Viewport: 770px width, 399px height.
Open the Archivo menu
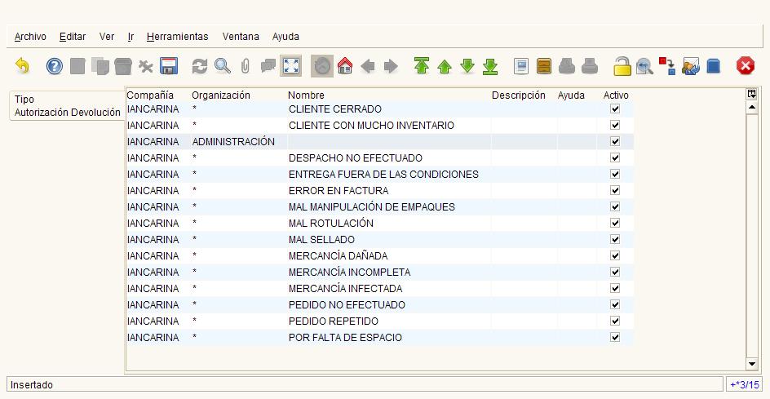click(30, 37)
